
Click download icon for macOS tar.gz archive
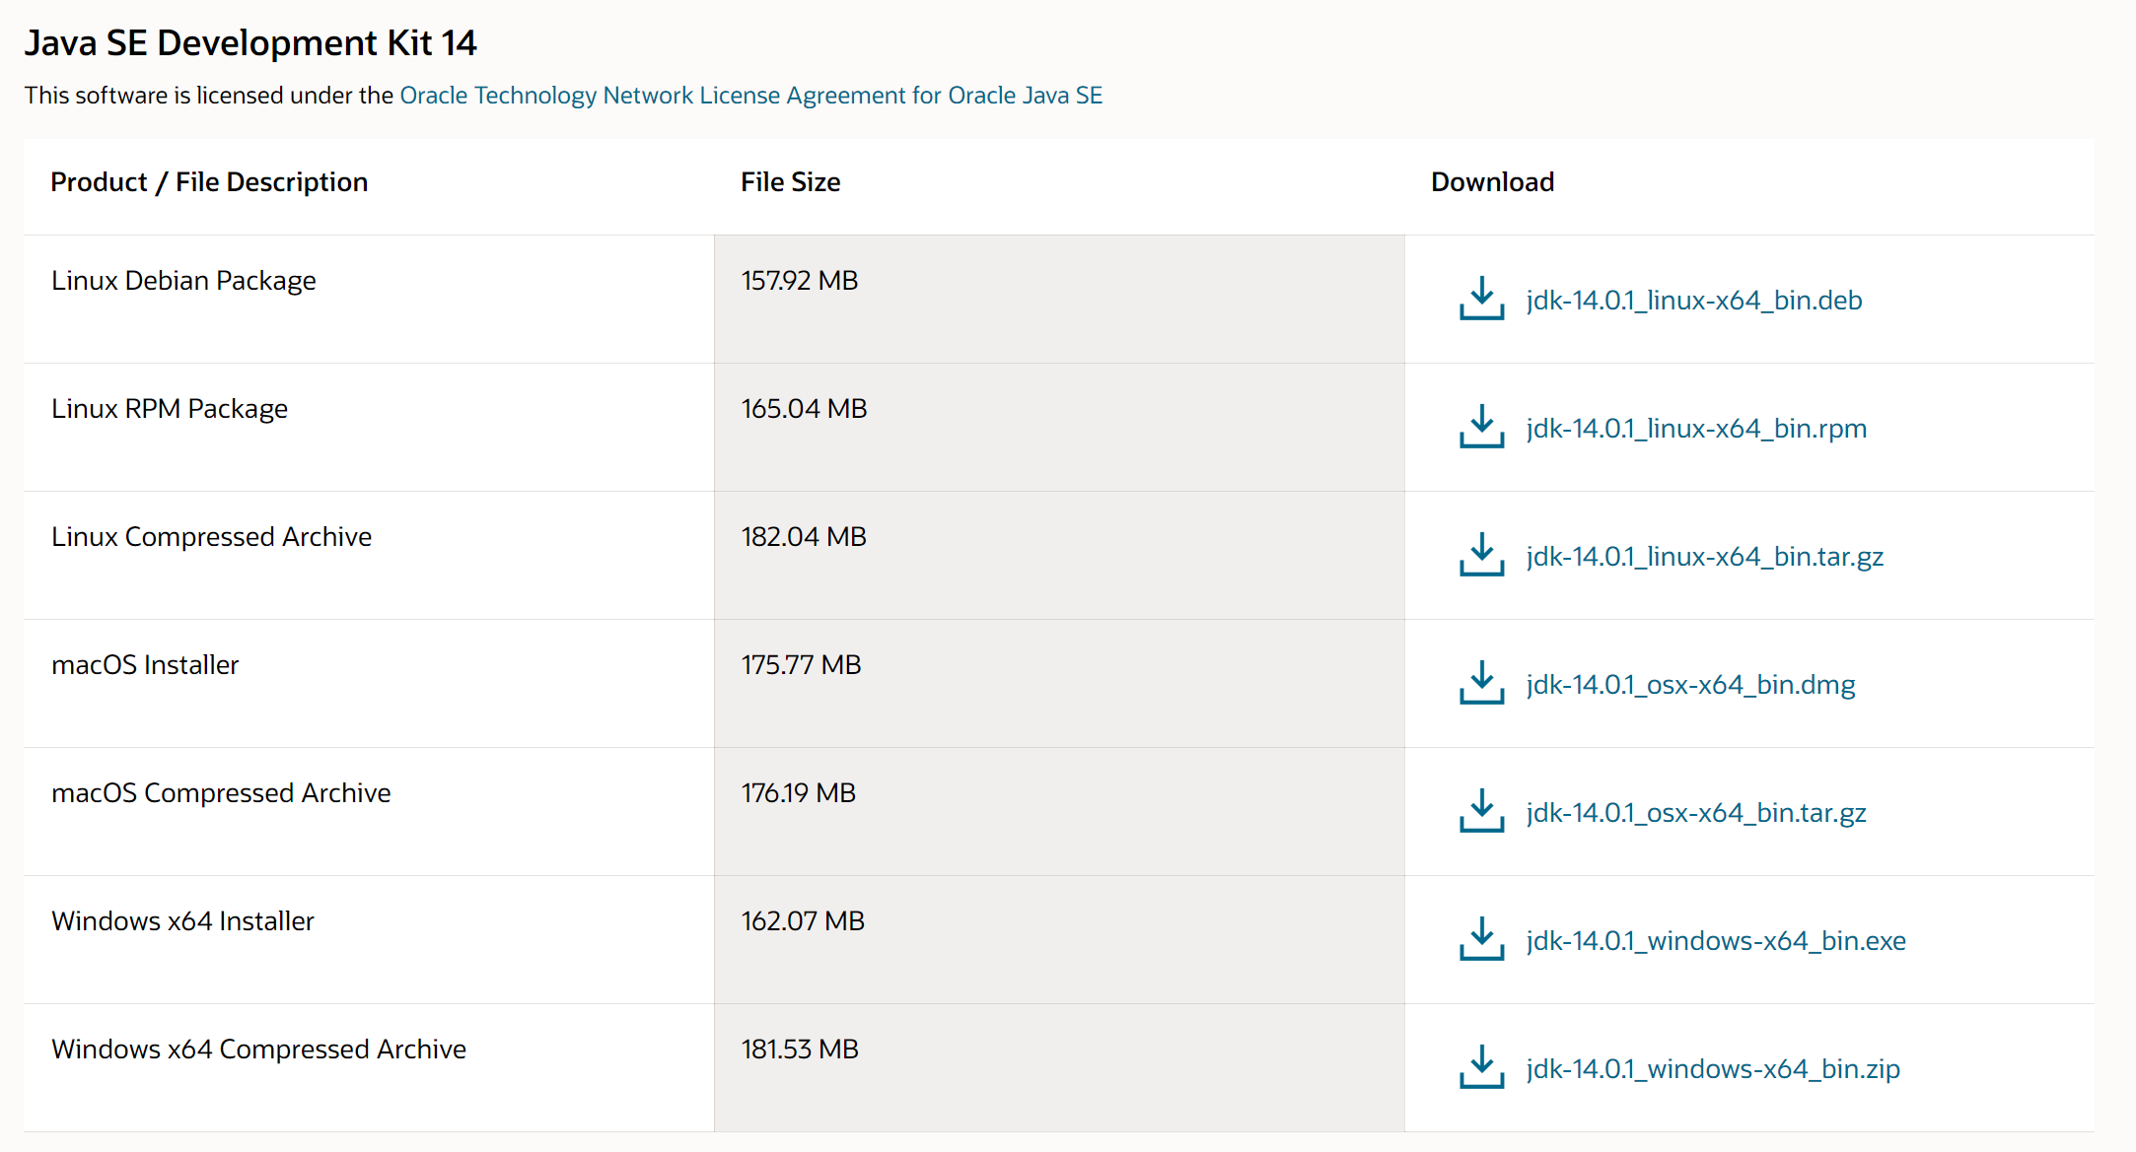point(1481,811)
